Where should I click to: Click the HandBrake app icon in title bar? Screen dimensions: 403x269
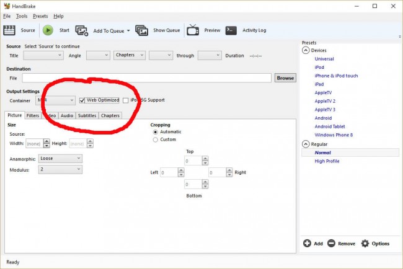click(7, 6)
